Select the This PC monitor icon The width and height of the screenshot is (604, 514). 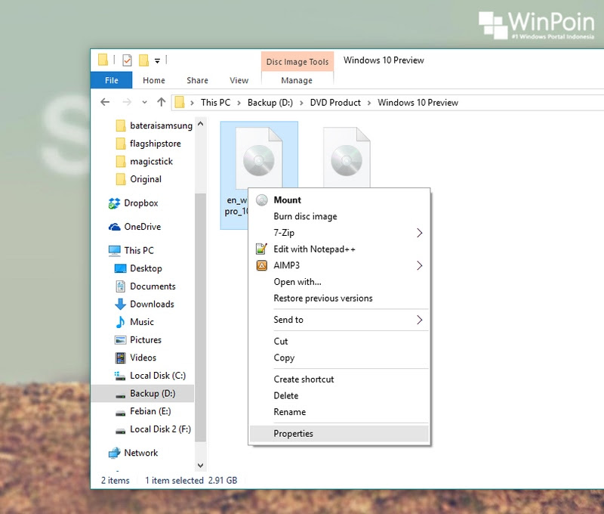click(115, 251)
